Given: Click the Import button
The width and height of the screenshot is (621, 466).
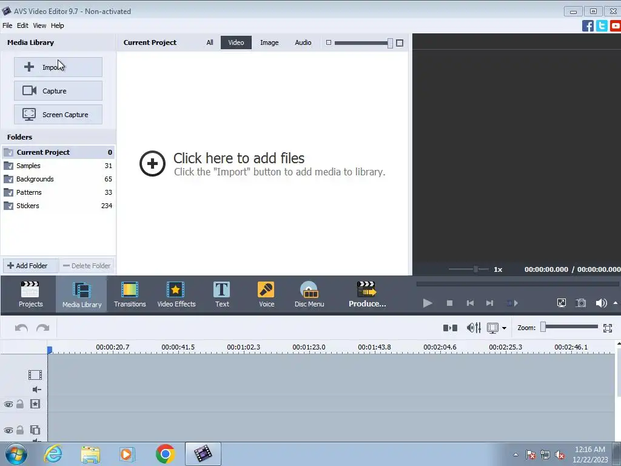Looking at the screenshot, I should pyautogui.click(x=58, y=67).
